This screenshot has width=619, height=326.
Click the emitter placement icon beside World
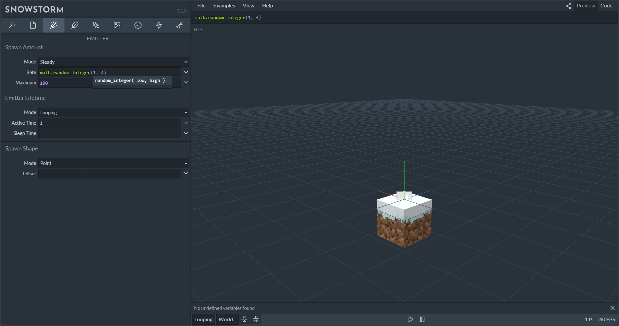[244, 319]
